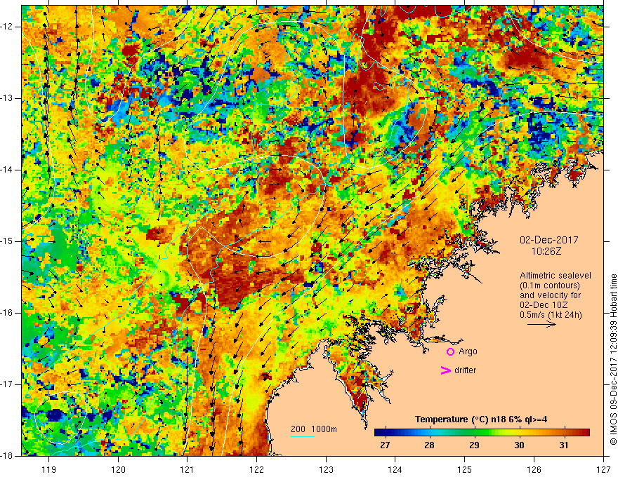
Task: Click the 125 longitude axis label
Action: click(465, 470)
